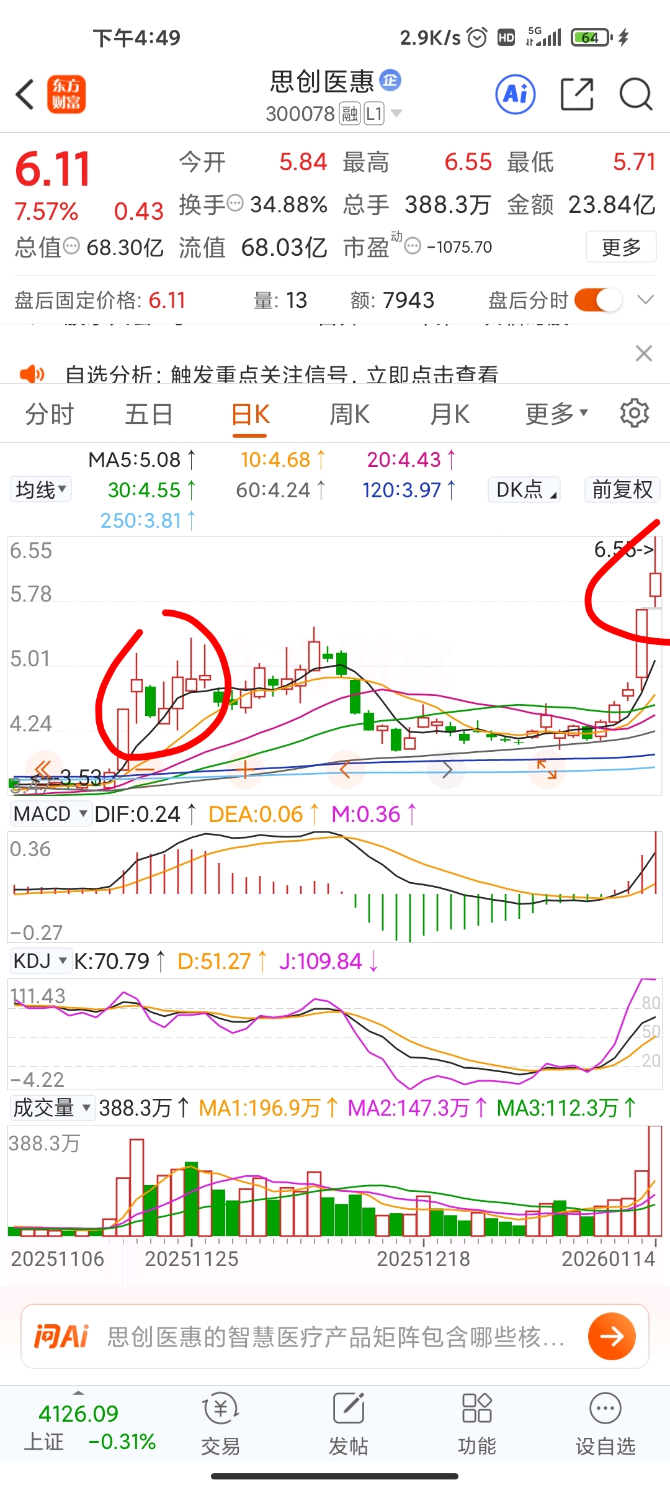
Task: Tap the K:70.79 KDJ value
Action: [x=120, y=961]
